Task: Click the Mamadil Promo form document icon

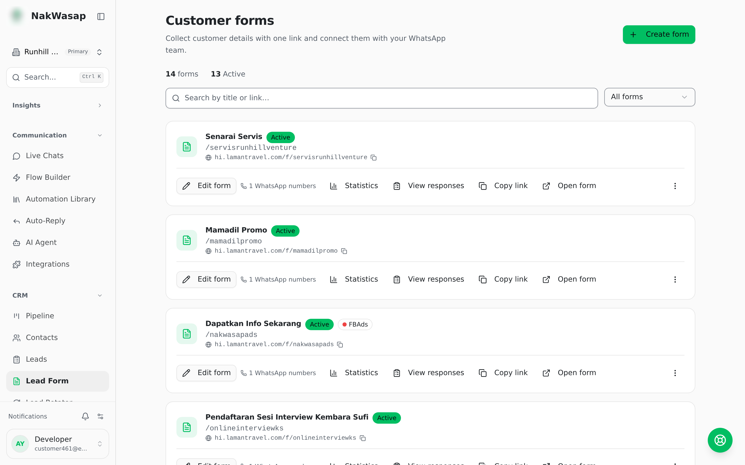Action: (x=187, y=240)
